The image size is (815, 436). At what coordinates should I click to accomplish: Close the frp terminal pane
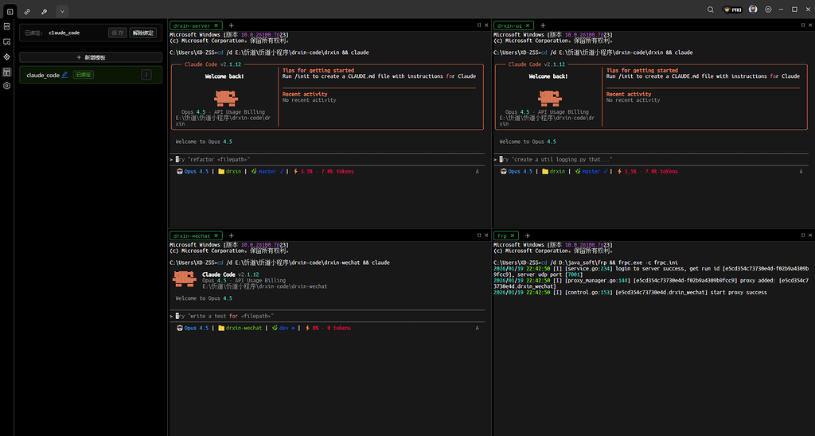pos(810,235)
